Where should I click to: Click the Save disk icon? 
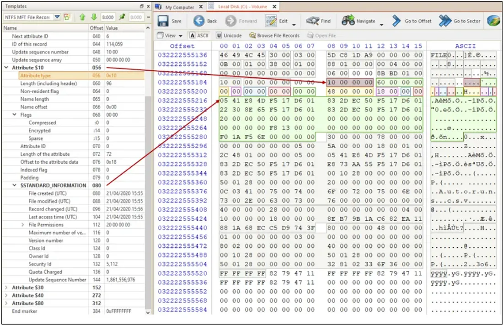tap(164, 21)
